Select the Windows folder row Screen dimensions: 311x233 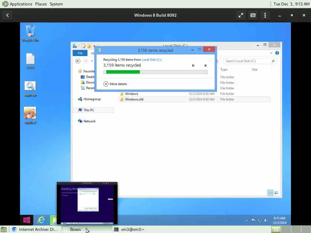(195, 94)
